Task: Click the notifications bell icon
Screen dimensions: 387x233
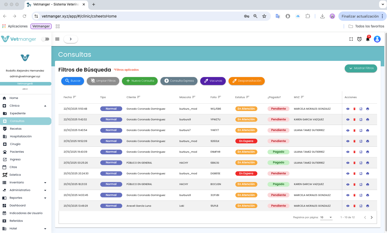Action: click(x=367, y=39)
